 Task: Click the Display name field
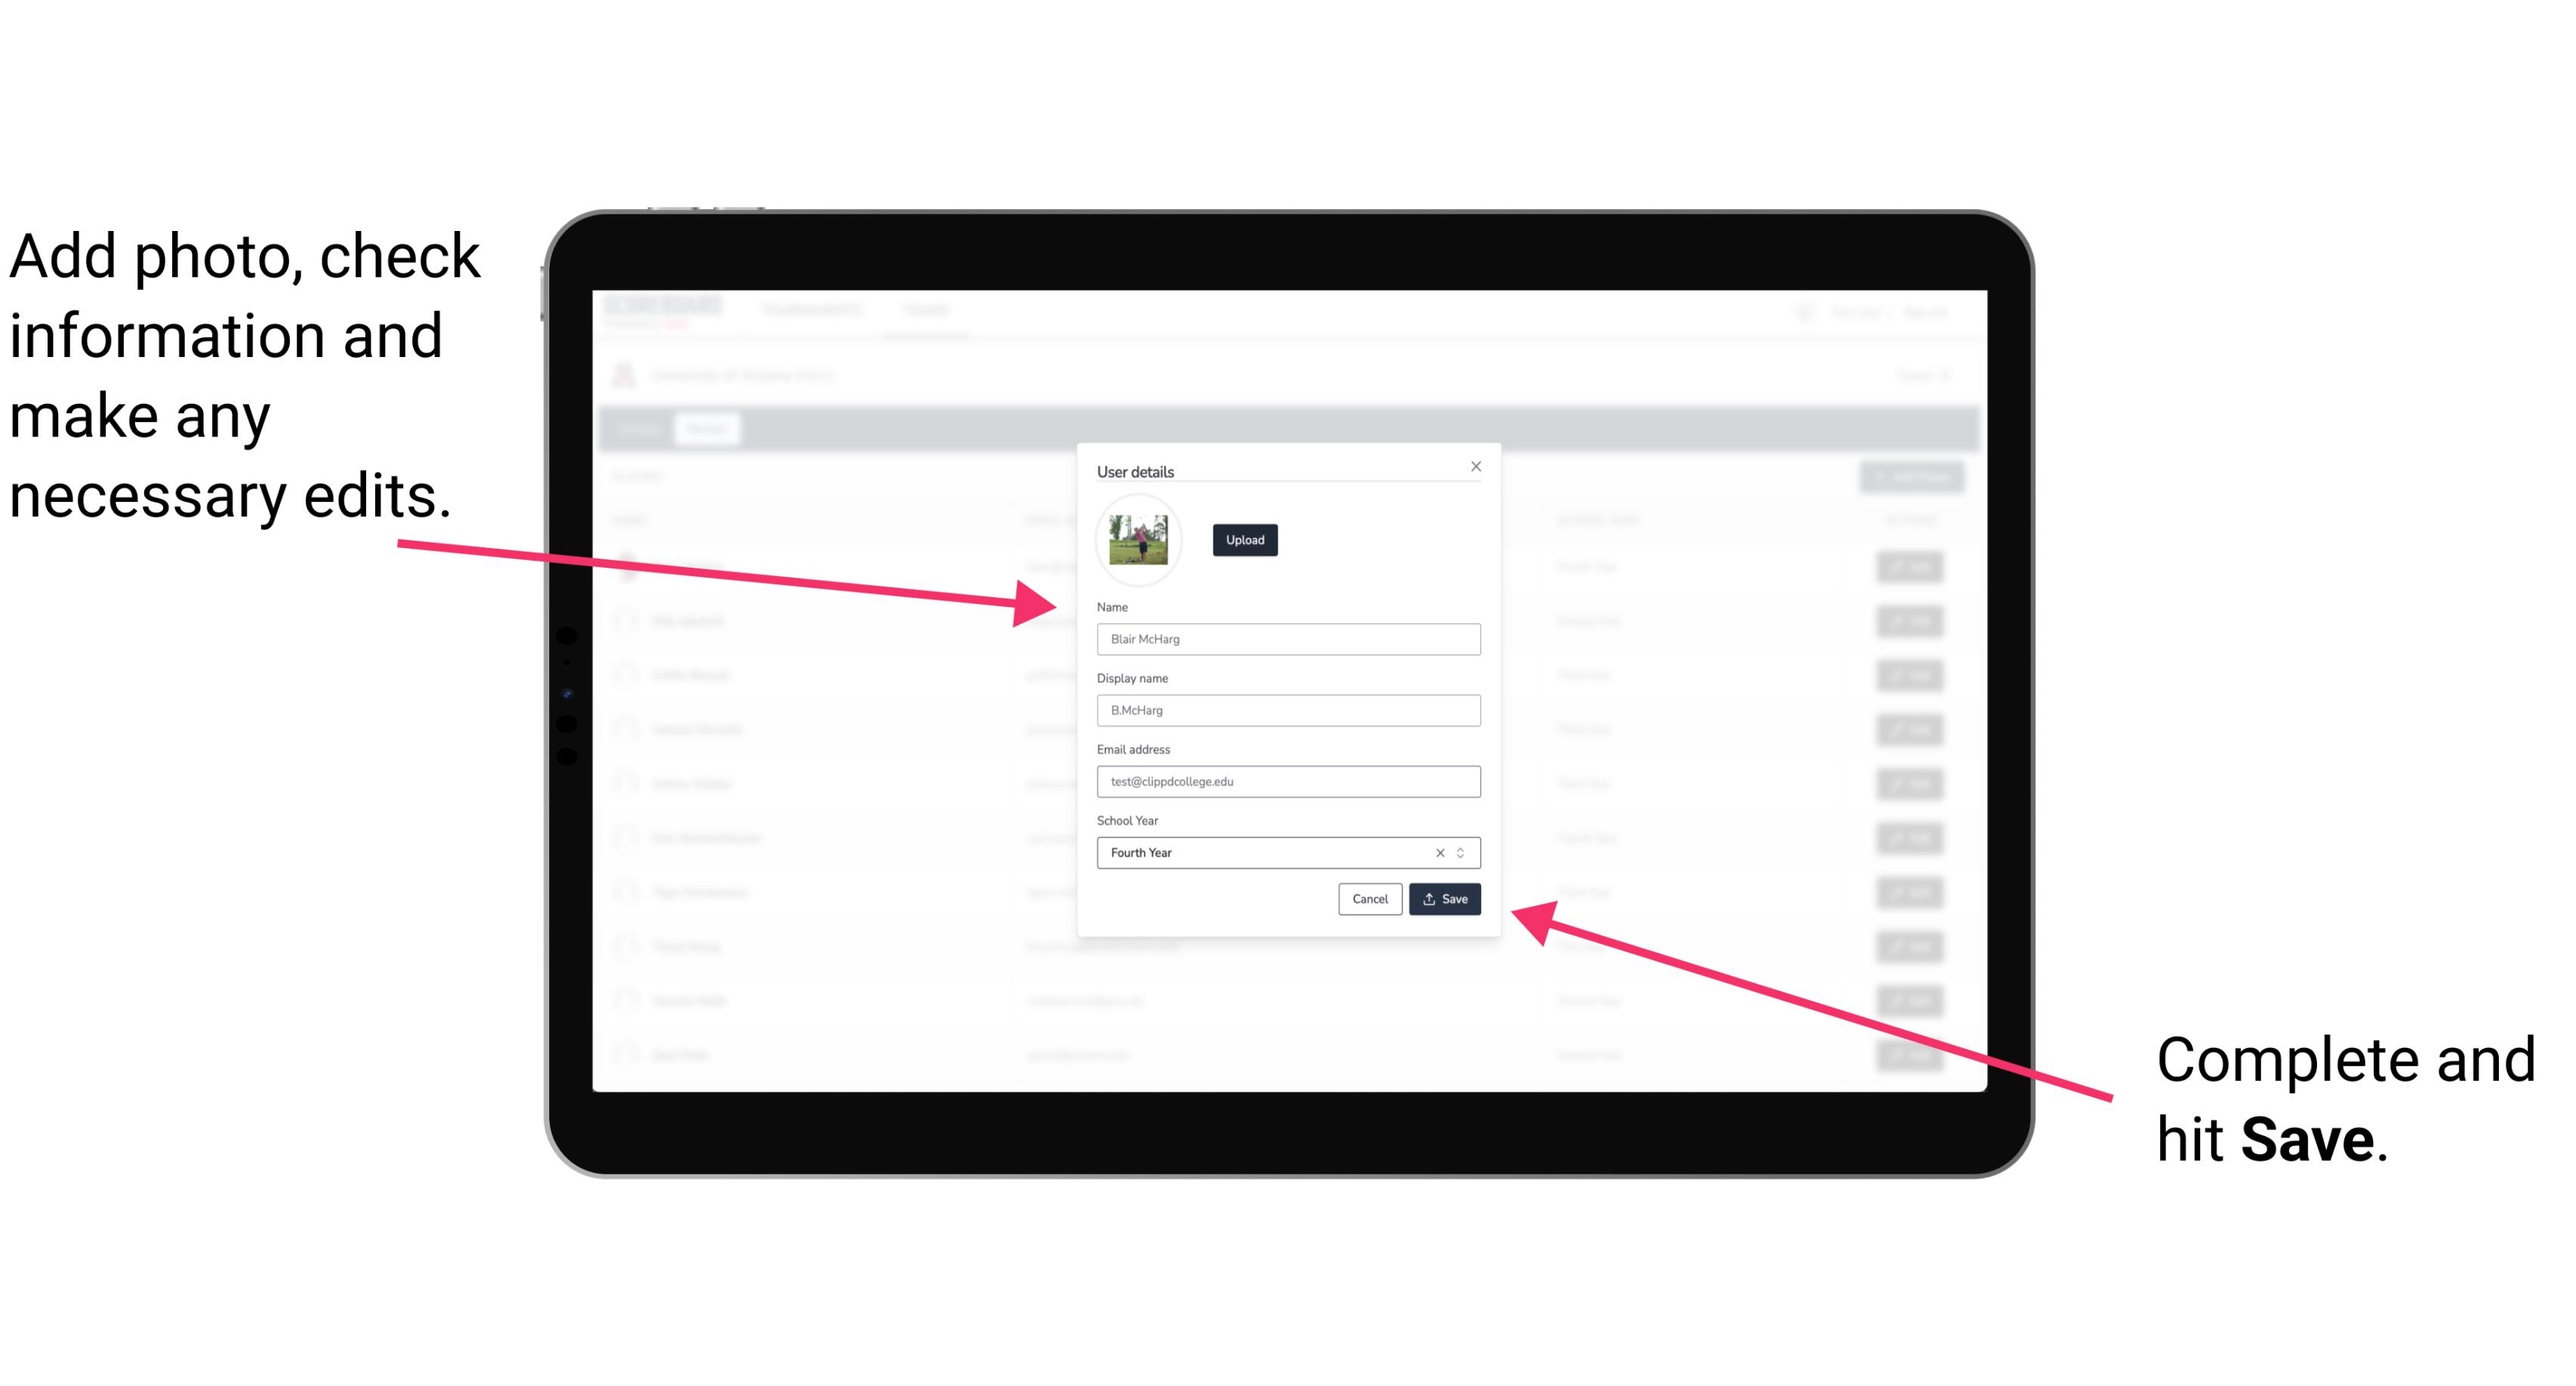point(1287,710)
